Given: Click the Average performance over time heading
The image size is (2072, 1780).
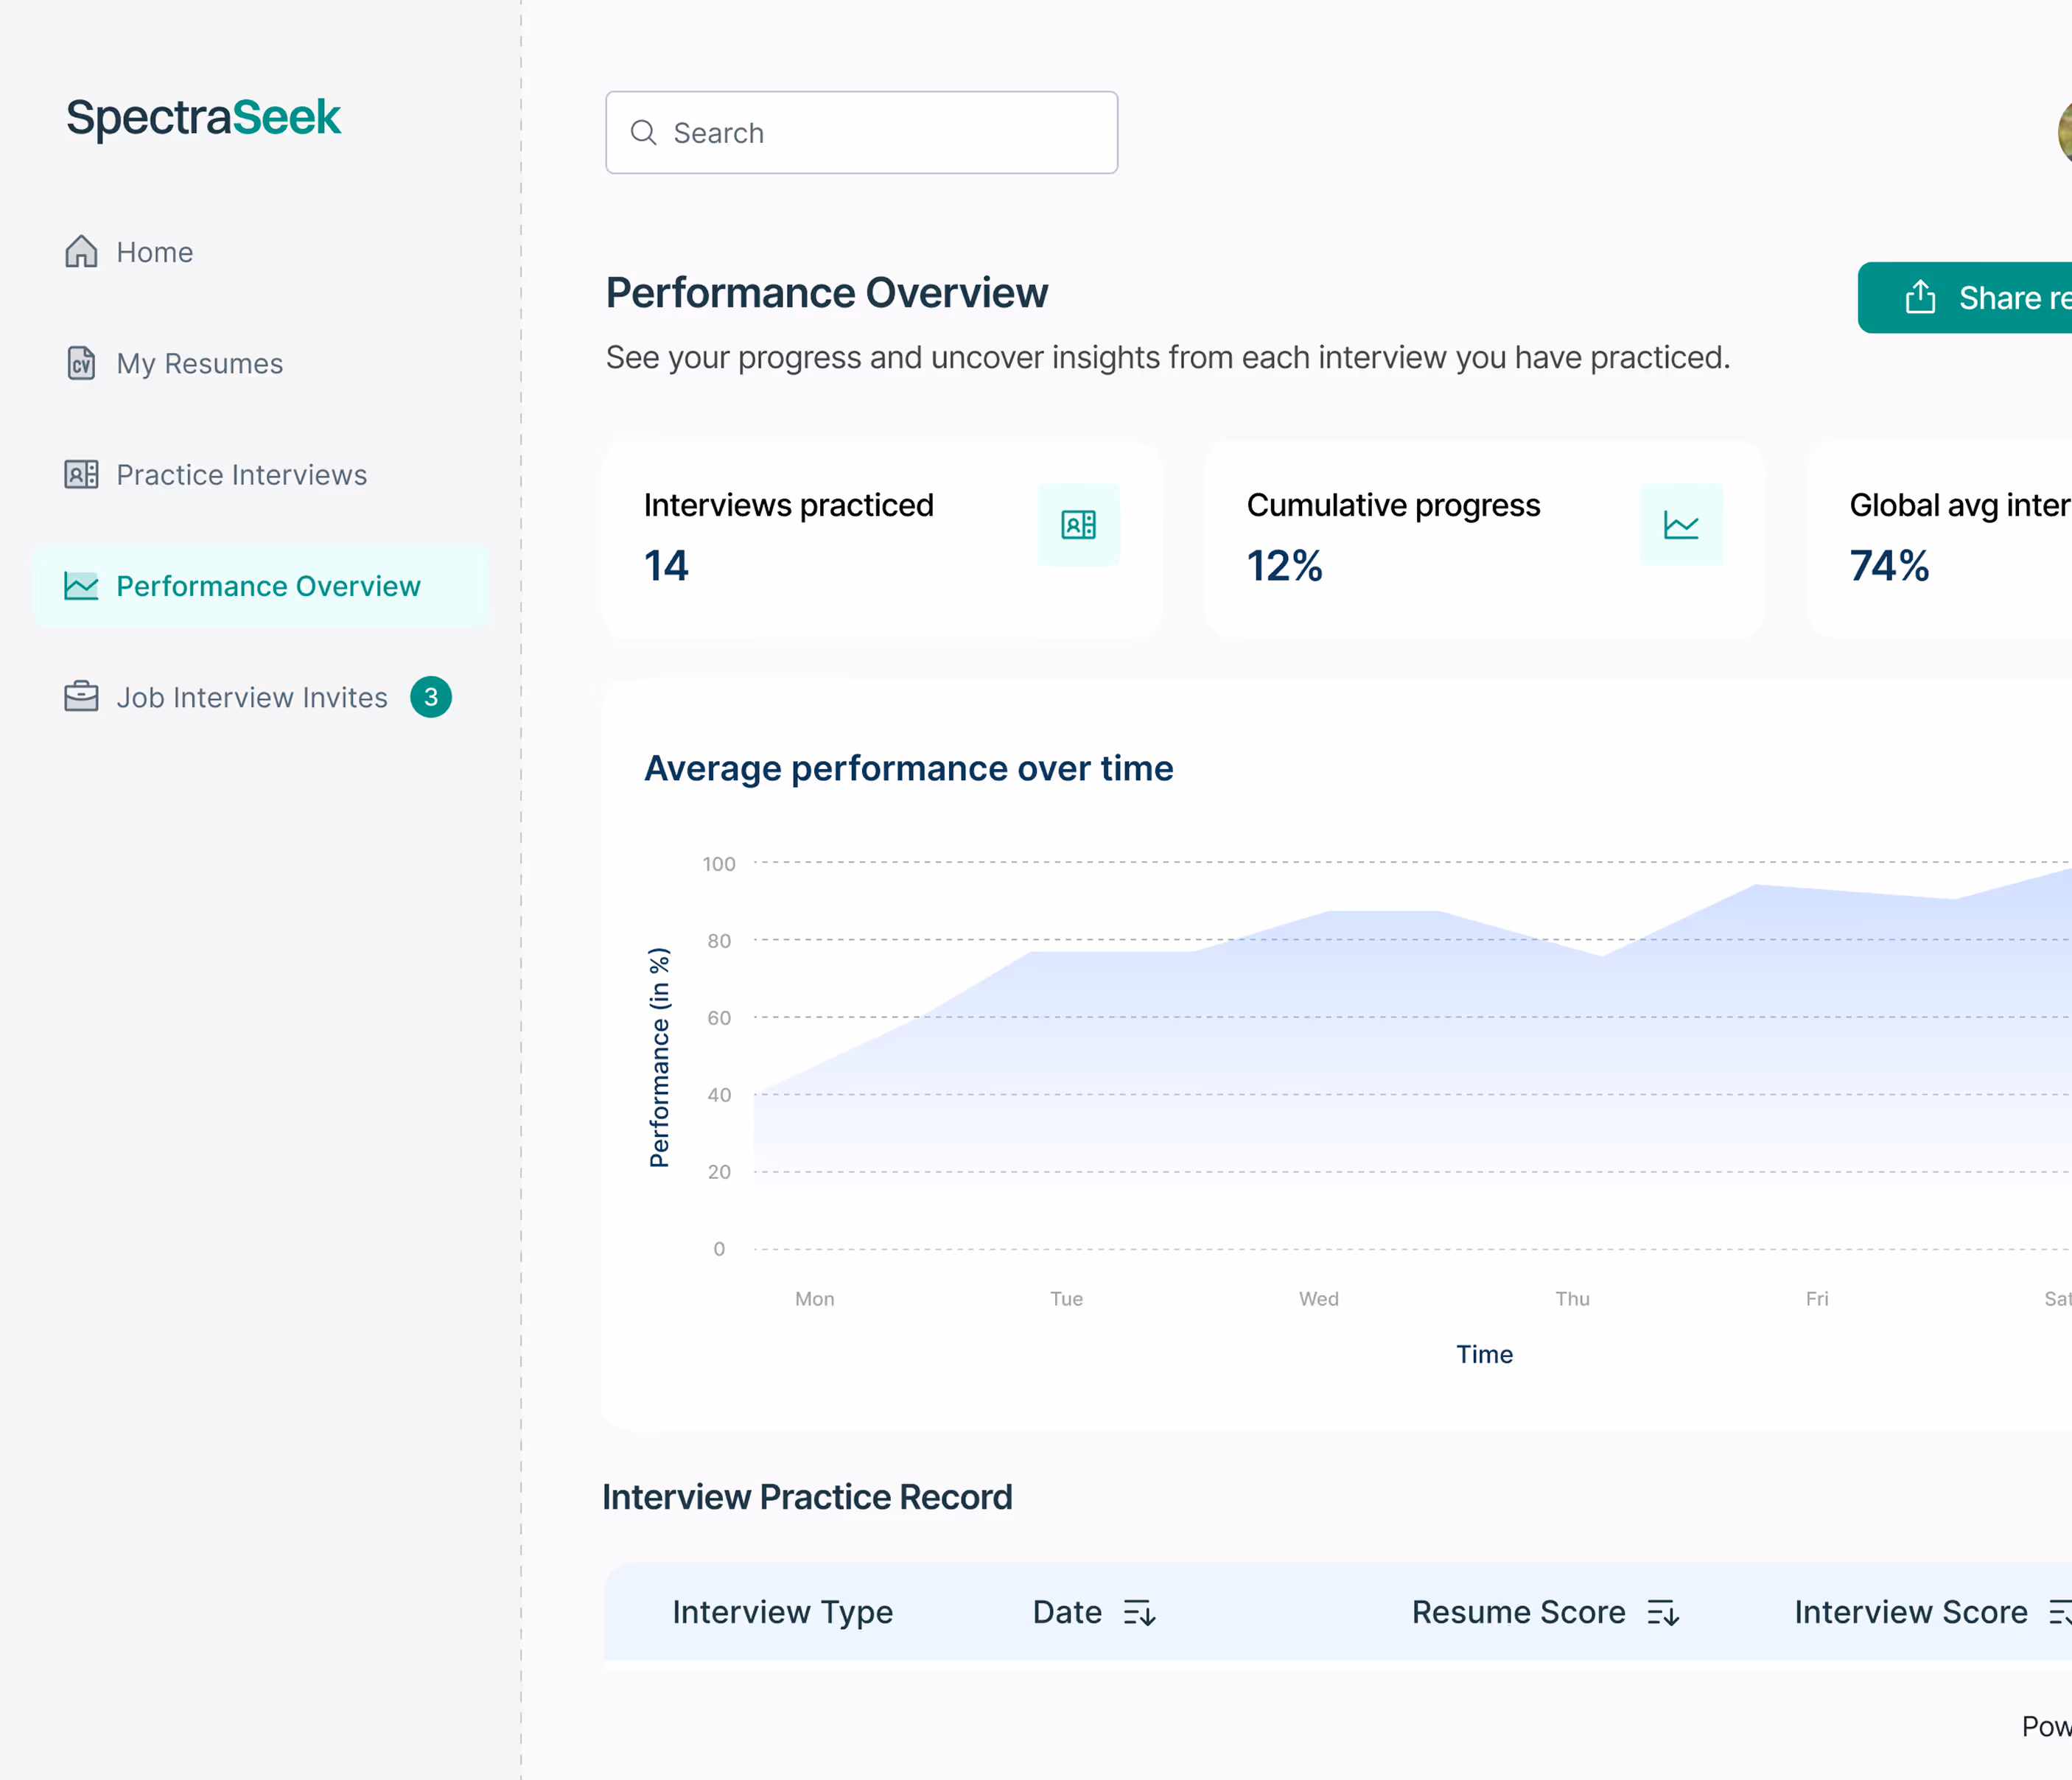Looking at the screenshot, I should pyautogui.click(x=909, y=768).
